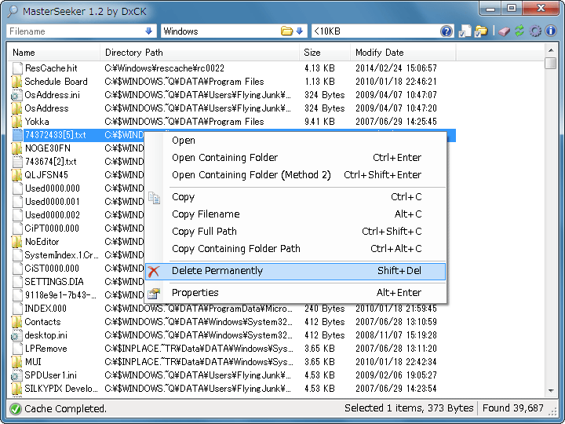Open settings with the gear icon
This screenshot has width=565, height=424.
(535, 31)
